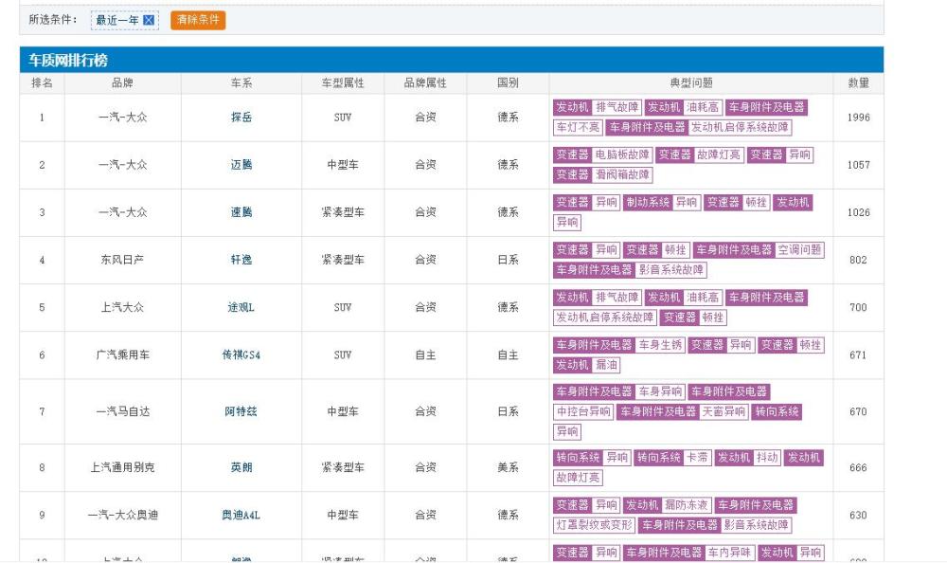Image resolution: width=947 pixels, height=563 pixels.
Task: Open the 探岳 car series link
Action: click(241, 118)
